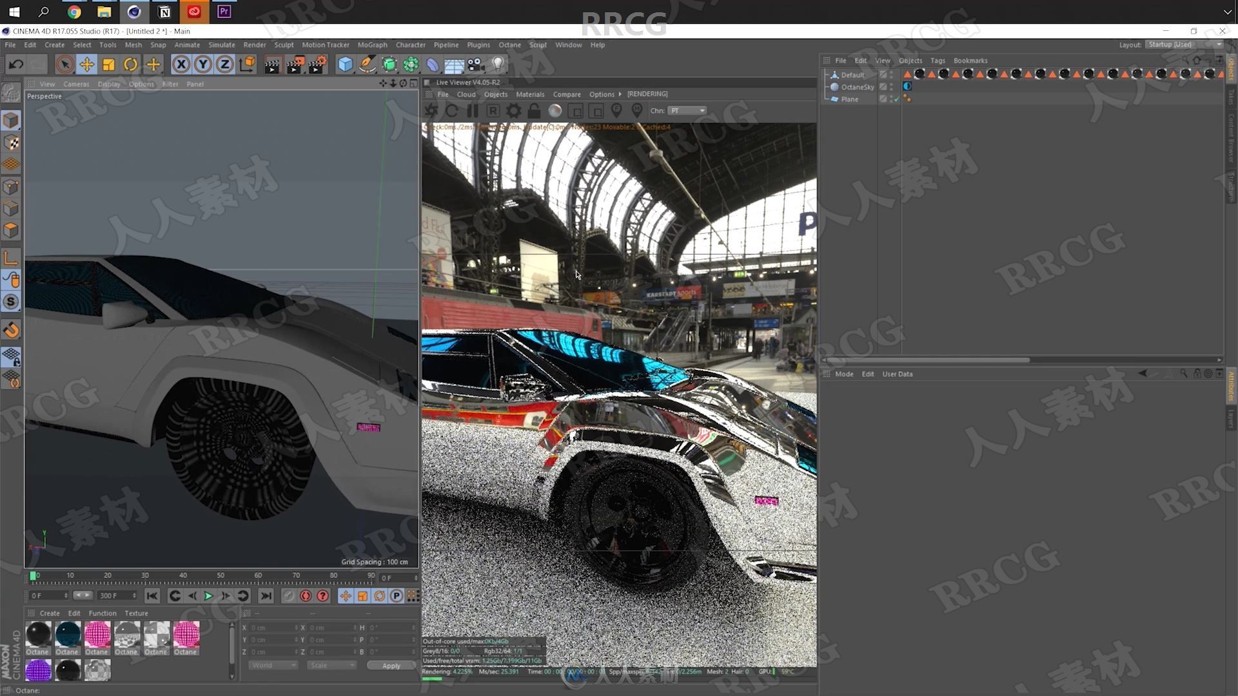Click the Rotate tool icon
Image resolution: width=1238 pixels, height=696 pixels.
coord(130,64)
